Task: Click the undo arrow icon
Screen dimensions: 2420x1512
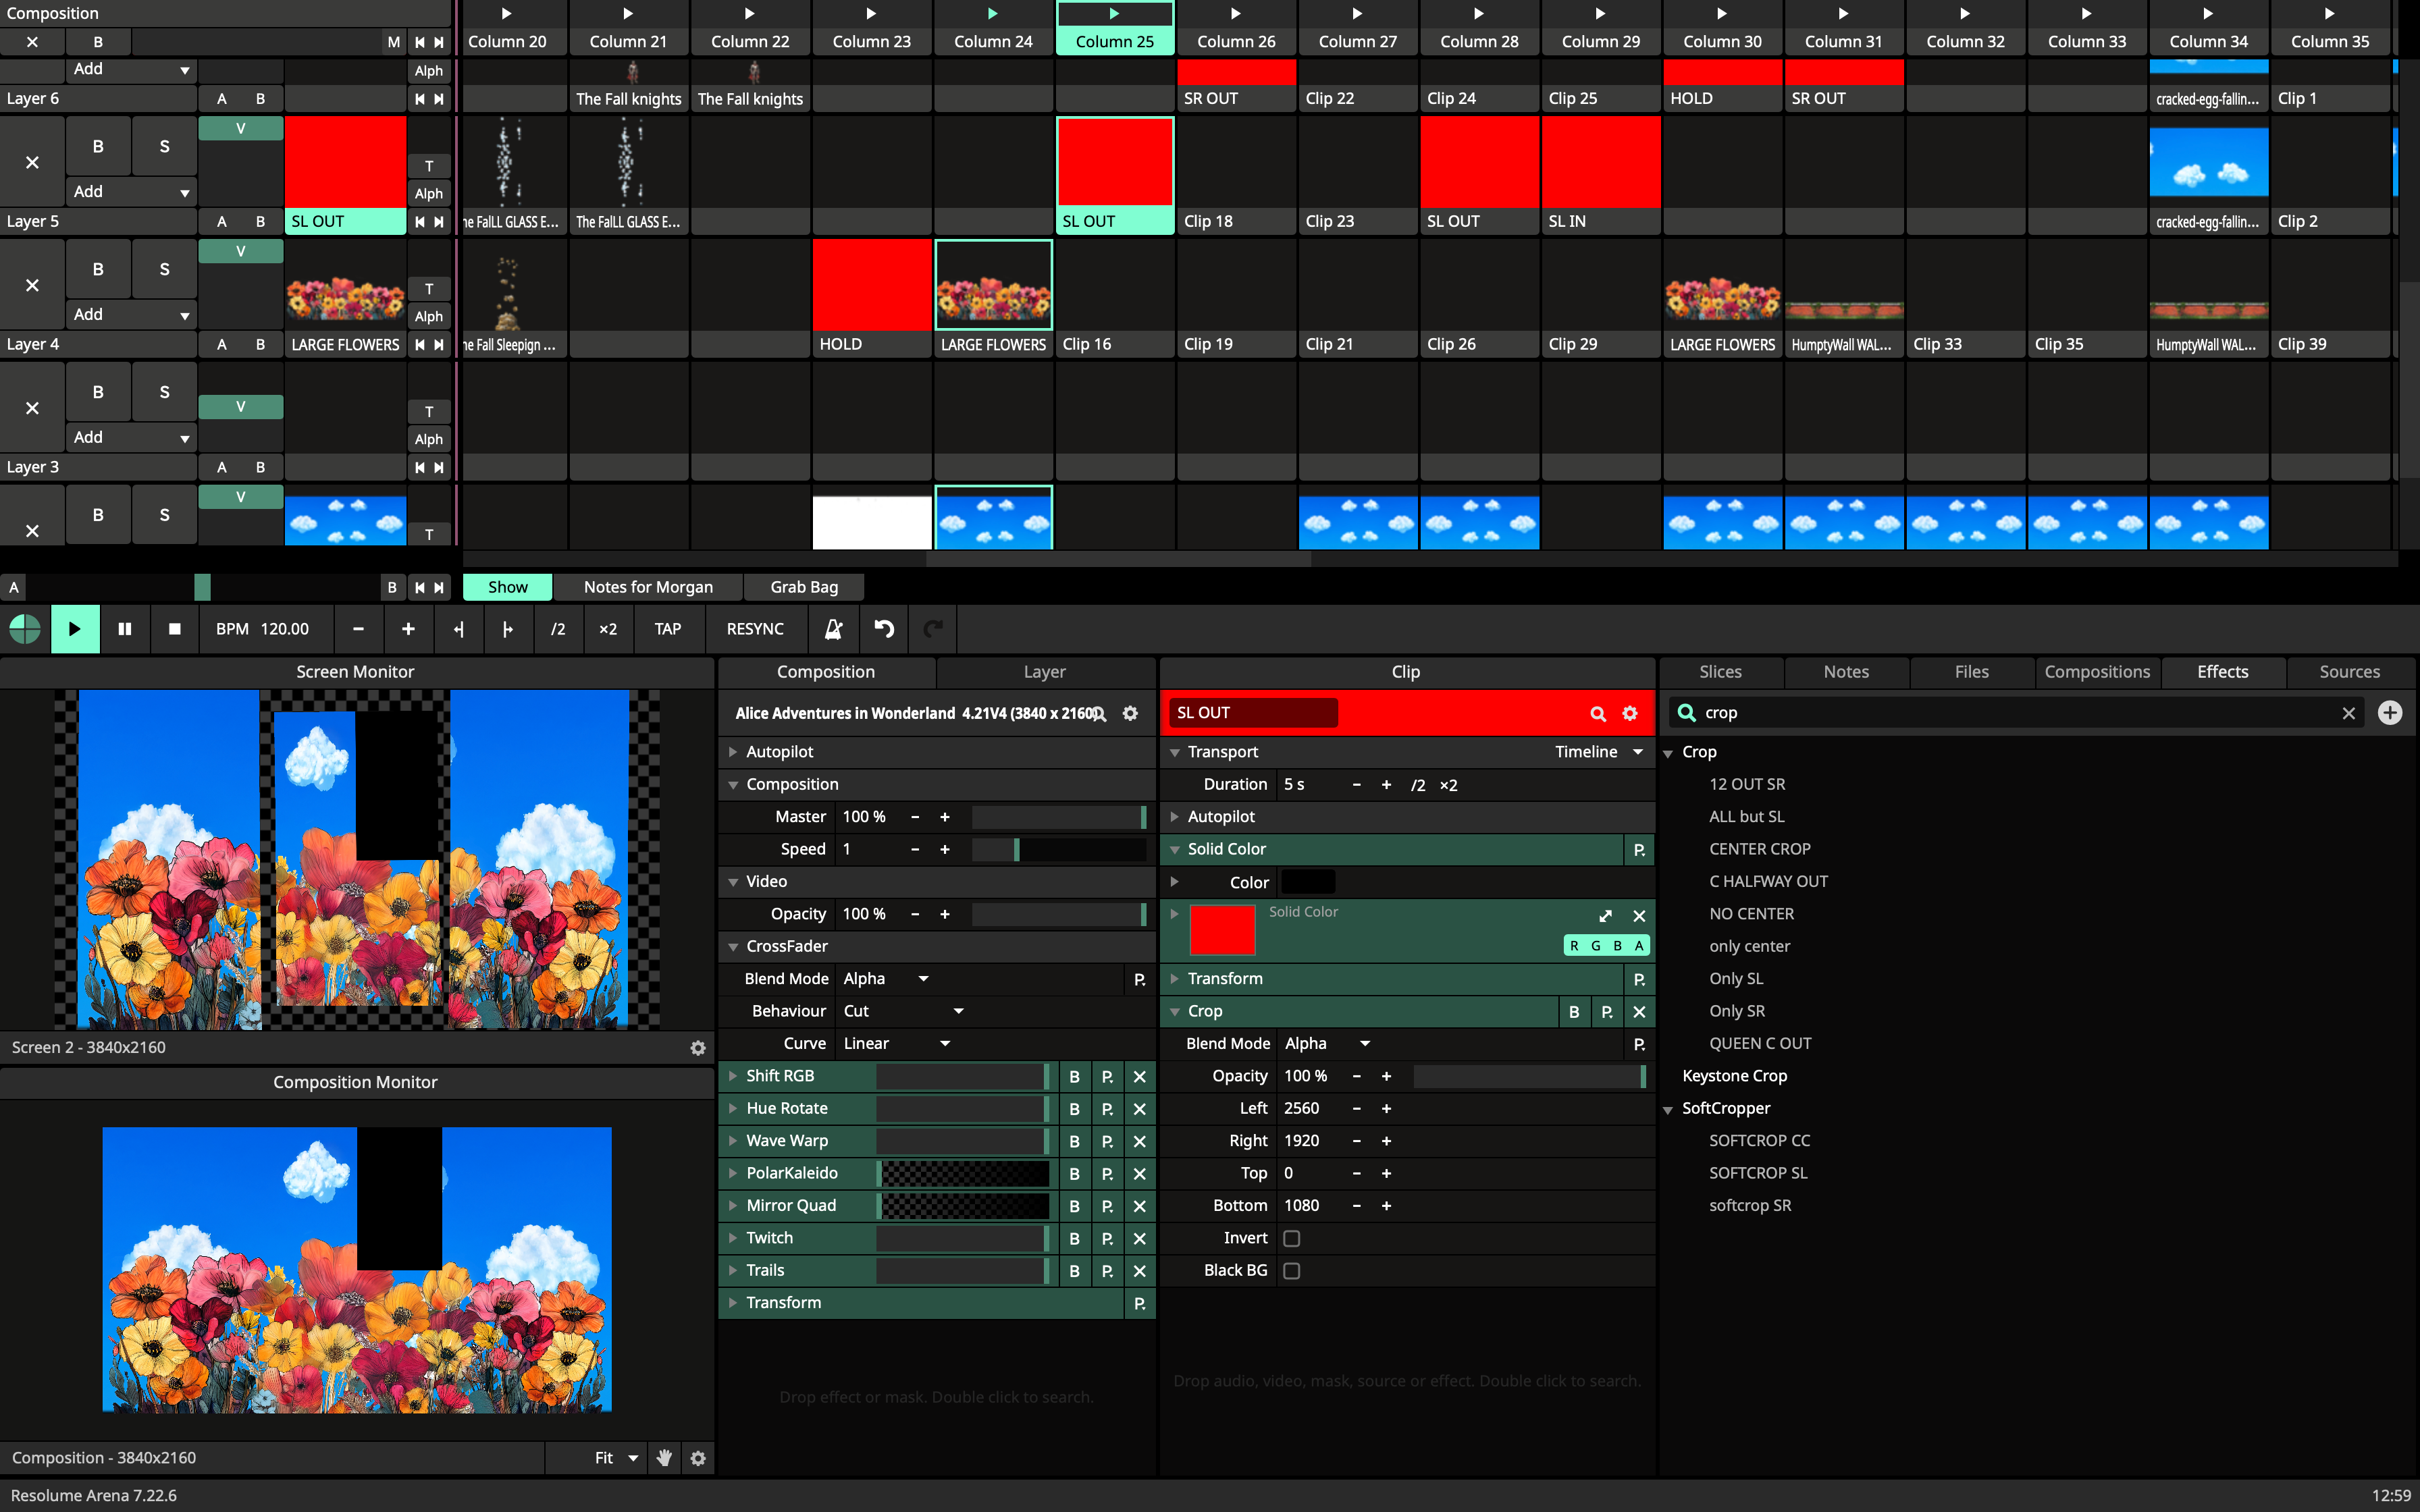Action: point(884,629)
